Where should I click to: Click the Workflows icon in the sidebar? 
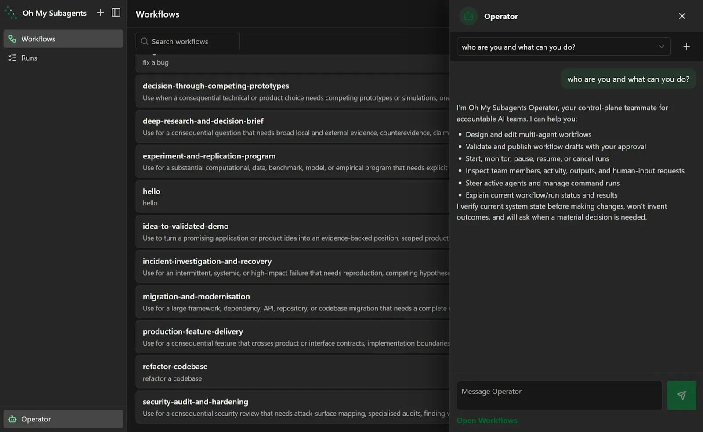click(x=12, y=39)
